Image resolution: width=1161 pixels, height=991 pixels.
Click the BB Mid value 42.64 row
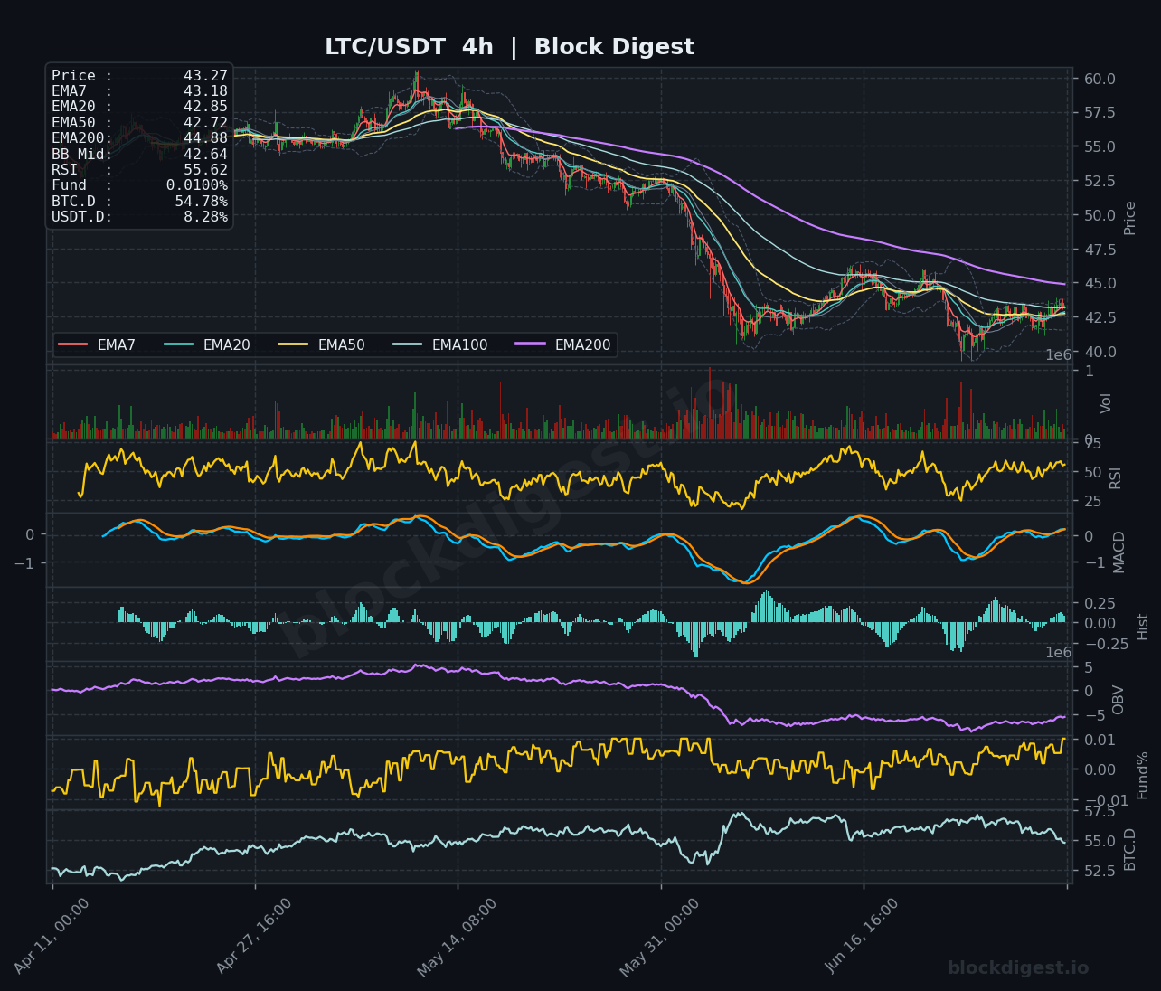pyautogui.click(x=139, y=155)
